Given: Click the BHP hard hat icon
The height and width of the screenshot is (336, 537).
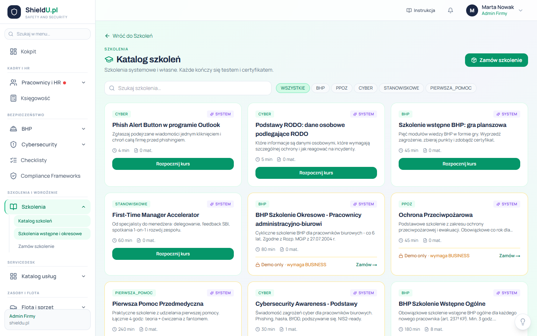Looking at the screenshot, I should click(x=13, y=129).
